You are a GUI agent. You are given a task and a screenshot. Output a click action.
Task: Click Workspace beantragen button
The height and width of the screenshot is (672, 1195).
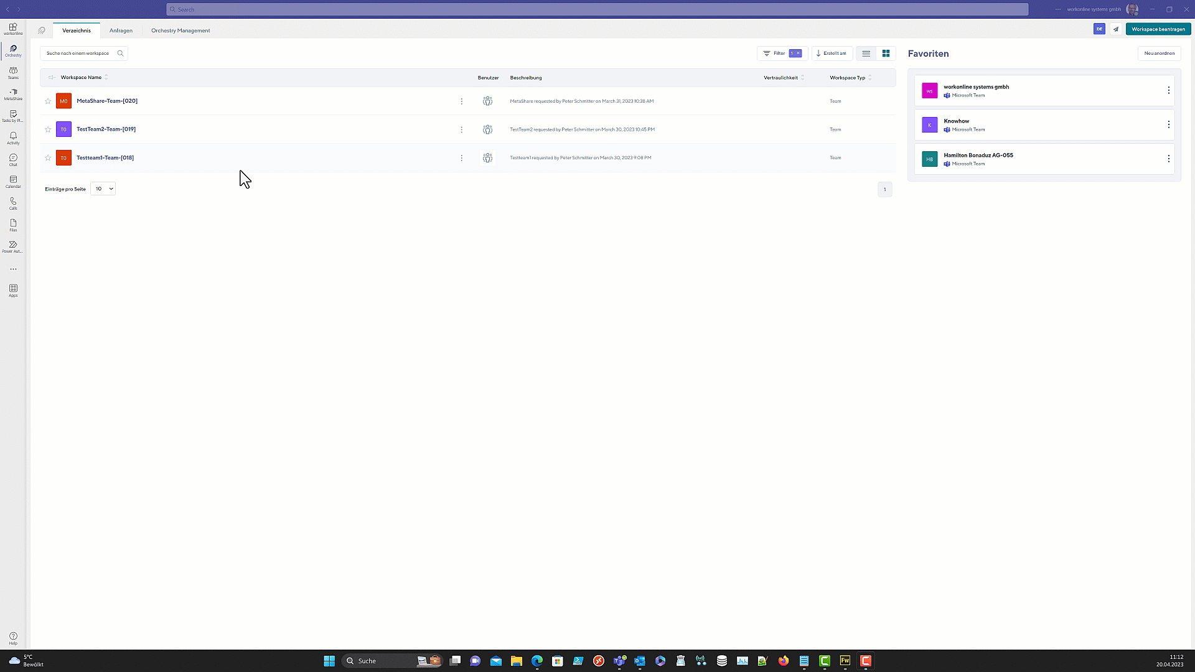click(x=1158, y=29)
